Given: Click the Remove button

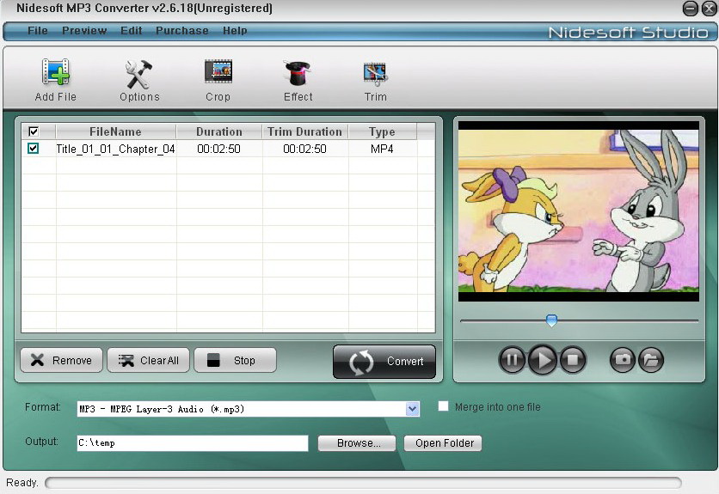Looking at the screenshot, I should [61, 360].
